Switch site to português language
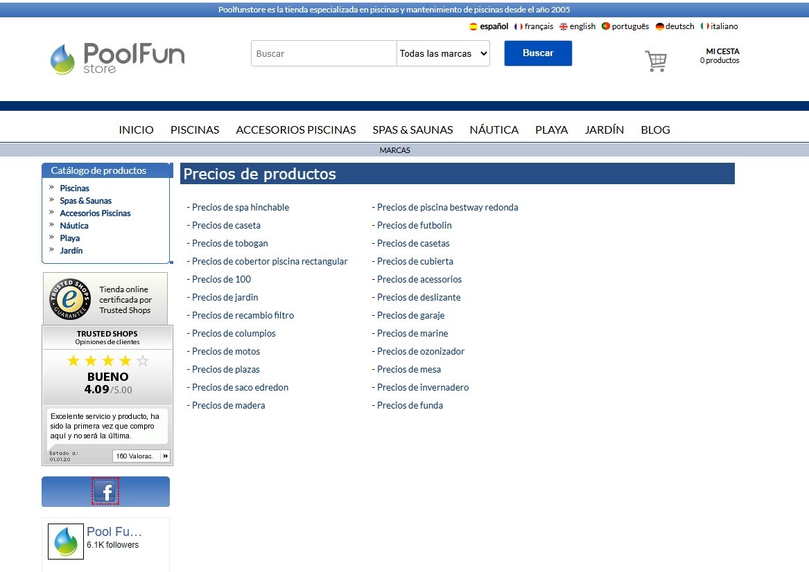The width and height of the screenshot is (809, 572). pos(625,26)
